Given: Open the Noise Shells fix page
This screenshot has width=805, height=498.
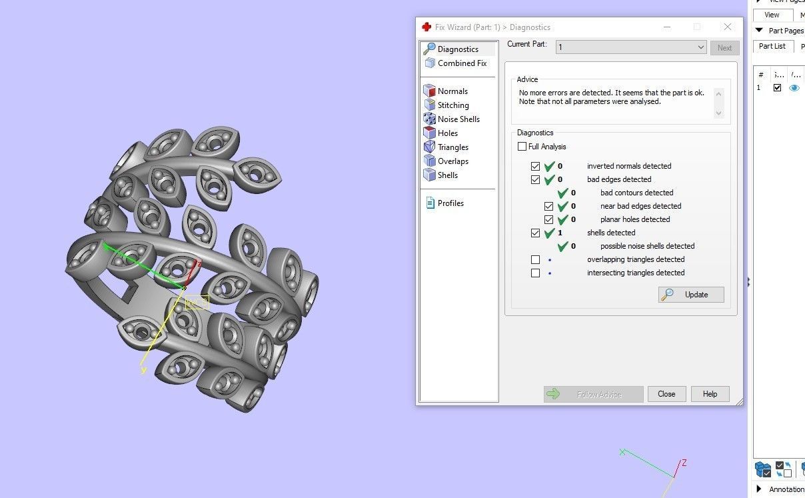Looking at the screenshot, I should 452,119.
